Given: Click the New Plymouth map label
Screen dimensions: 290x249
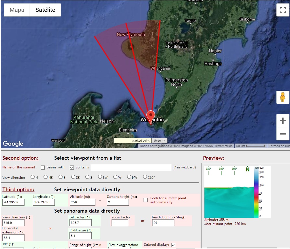Looking at the screenshot, I should tap(131, 34).
